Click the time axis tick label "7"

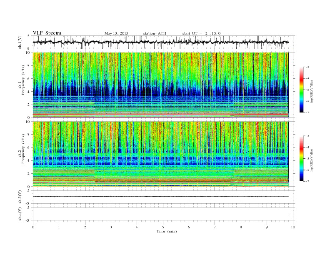215,227
